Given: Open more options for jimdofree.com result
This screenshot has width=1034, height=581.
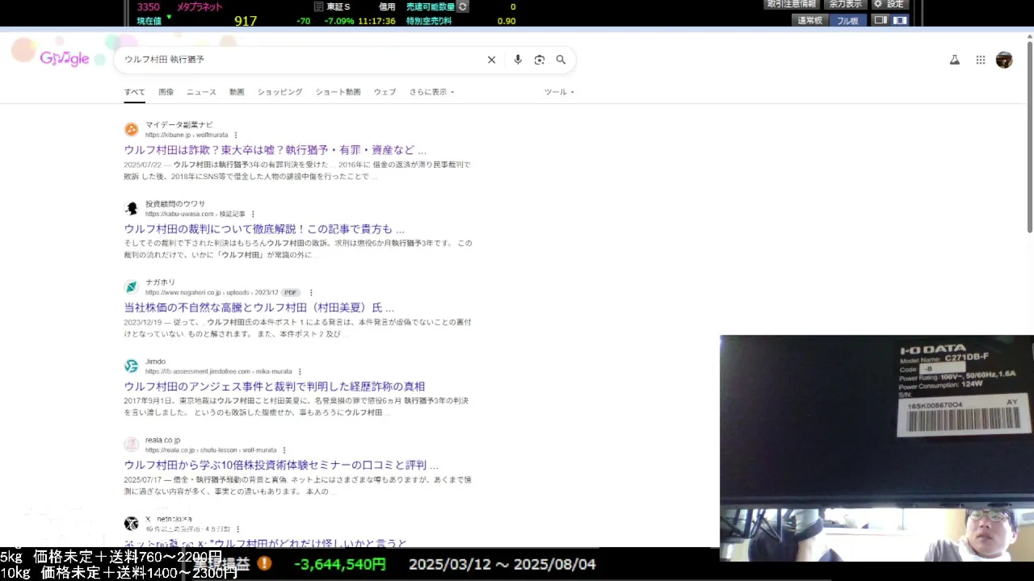Looking at the screenshot, I should tap(300, 371).
